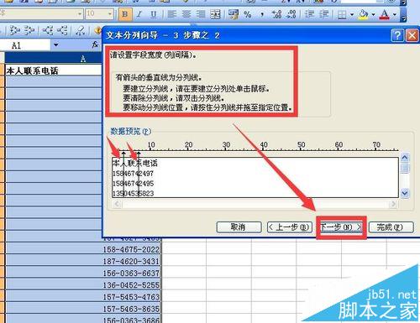Select cell 157-5463-8635
420x323 pixels.
coord(83,309)
